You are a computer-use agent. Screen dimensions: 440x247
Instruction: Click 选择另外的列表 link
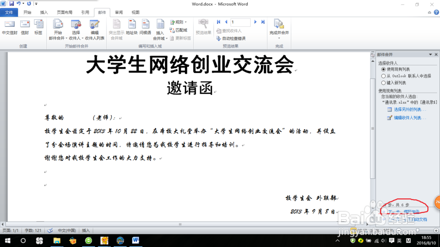click(x=410, y=109)
